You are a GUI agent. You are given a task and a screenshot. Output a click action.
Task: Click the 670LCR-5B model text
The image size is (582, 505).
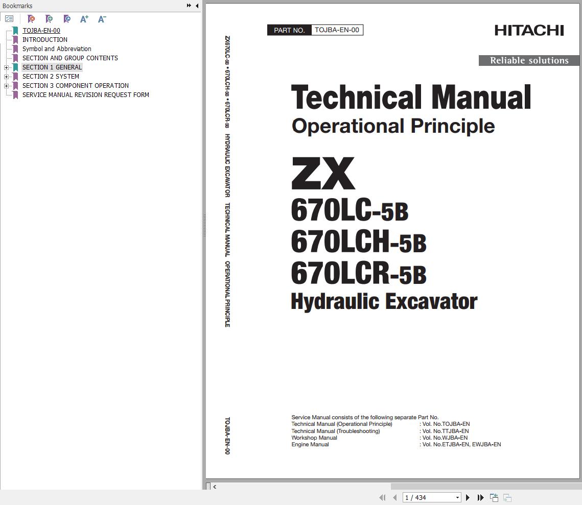point(359,273)
